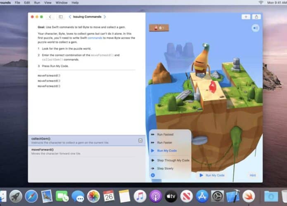The width and height of the screenshot is (287, 206).
Task: Open Xcode from the dock
Action: (x=233, y=197)
